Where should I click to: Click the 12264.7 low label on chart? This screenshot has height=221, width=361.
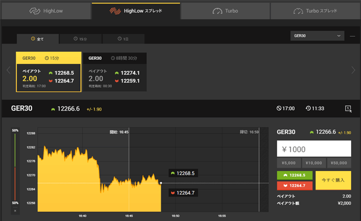pos(183,193)
